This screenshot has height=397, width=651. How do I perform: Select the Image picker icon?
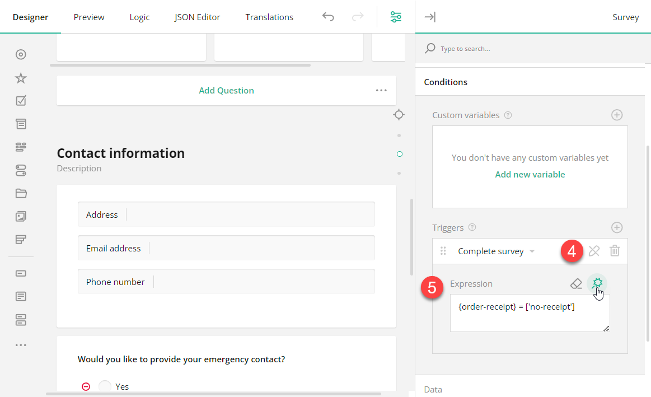[x=21, y=216]
